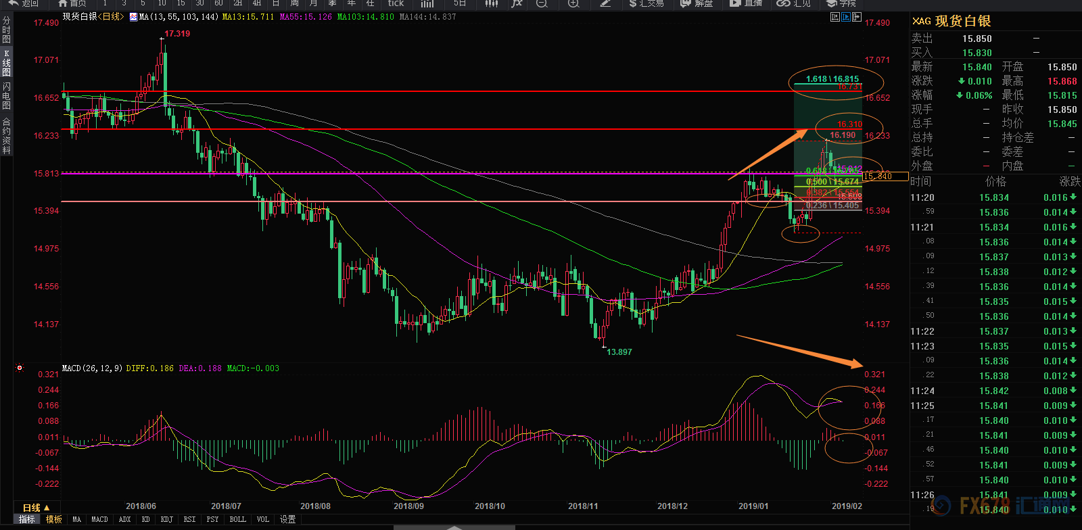This screenshot has width=1082, height=530.
Task: Open the 首页 home icon
Action: [x=72, y=3]
